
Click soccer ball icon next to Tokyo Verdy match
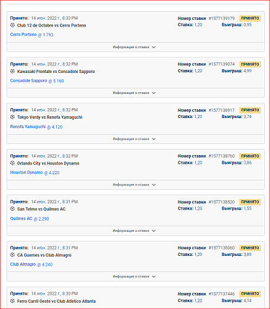pos(12,117)
